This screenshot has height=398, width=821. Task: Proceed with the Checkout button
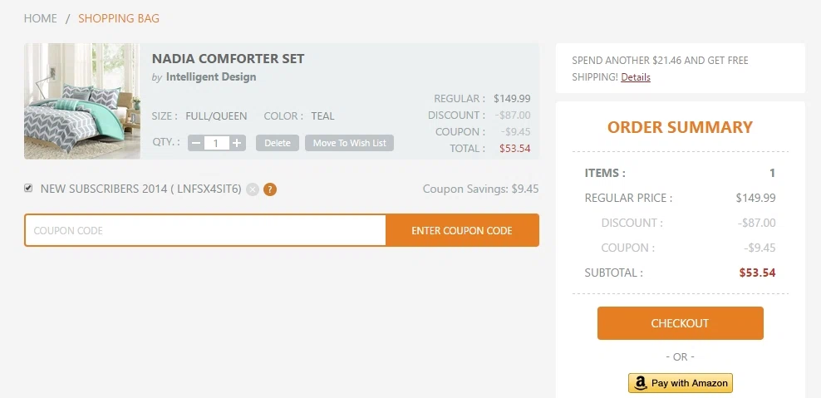click(680, 323)
